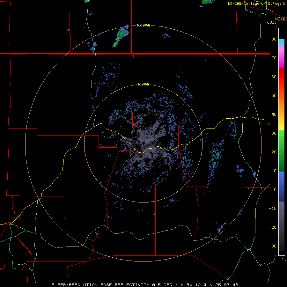Screen dimensions: 287x287
Task: Click the 100 NMI range ring label
Action: (143, 25)
